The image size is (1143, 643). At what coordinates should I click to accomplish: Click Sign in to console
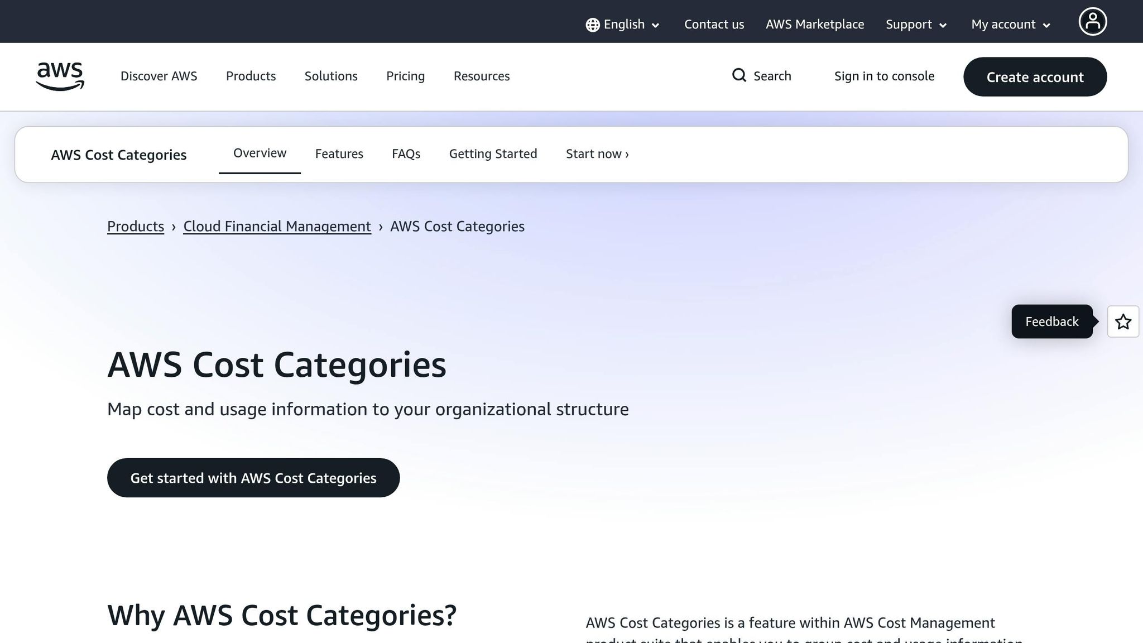(x=884, y=76)
